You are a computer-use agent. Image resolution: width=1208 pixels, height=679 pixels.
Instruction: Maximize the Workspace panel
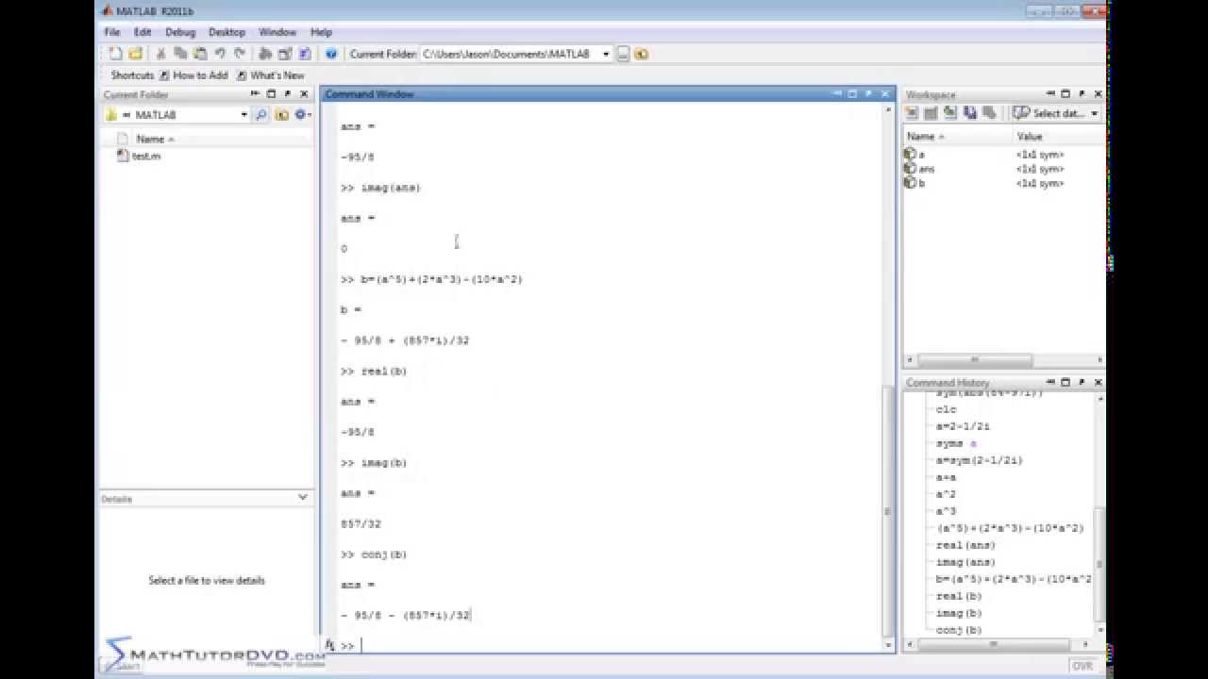(x=1065, y=94)
